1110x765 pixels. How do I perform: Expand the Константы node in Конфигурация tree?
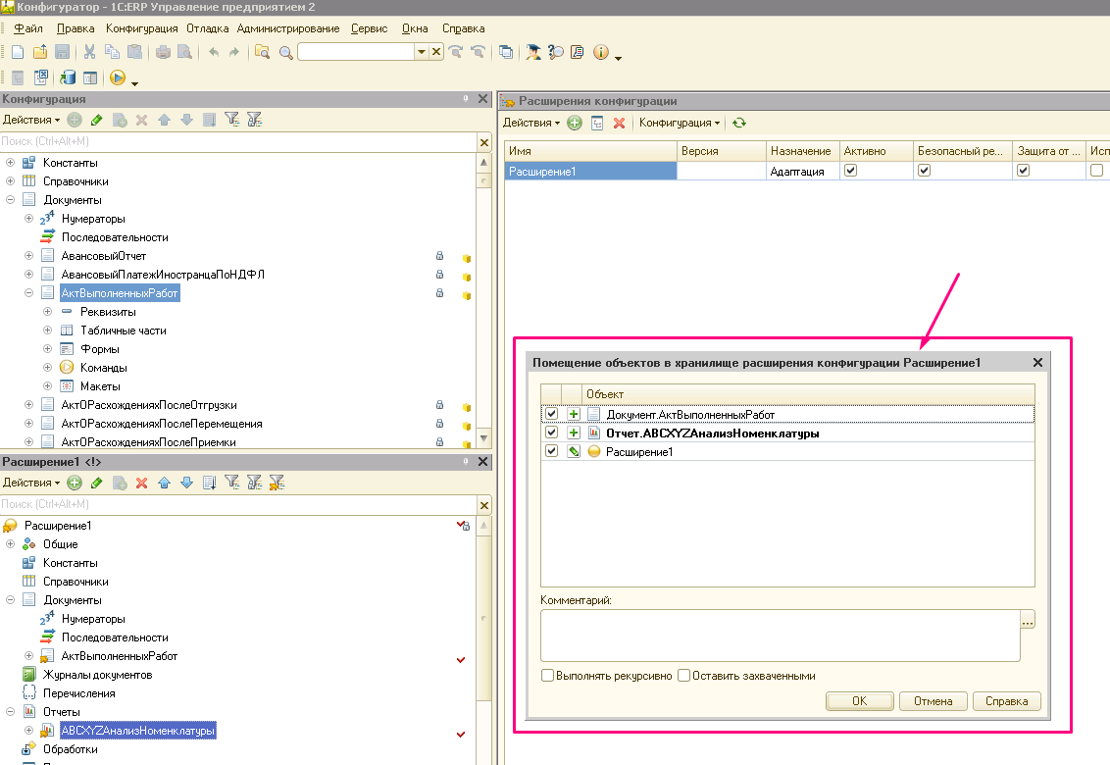coord(11,162)
